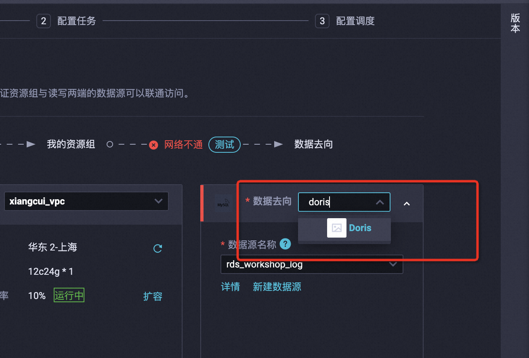Click the 华东 2-上海 region text
This screenshot has width=529, height=358.
coord(52,247)
